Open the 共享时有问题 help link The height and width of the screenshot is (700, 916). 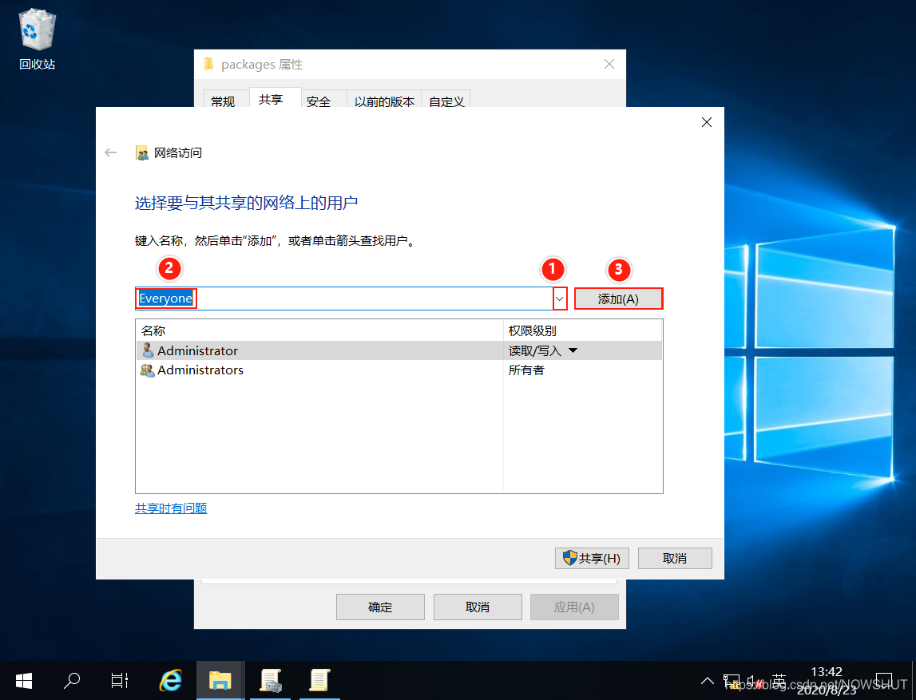[171, 508]
